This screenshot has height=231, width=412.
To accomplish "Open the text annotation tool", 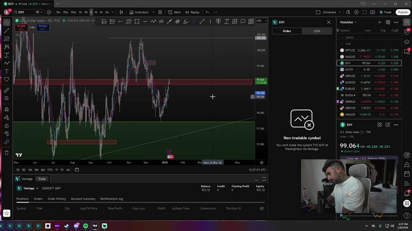I will [x=6, y=71].
